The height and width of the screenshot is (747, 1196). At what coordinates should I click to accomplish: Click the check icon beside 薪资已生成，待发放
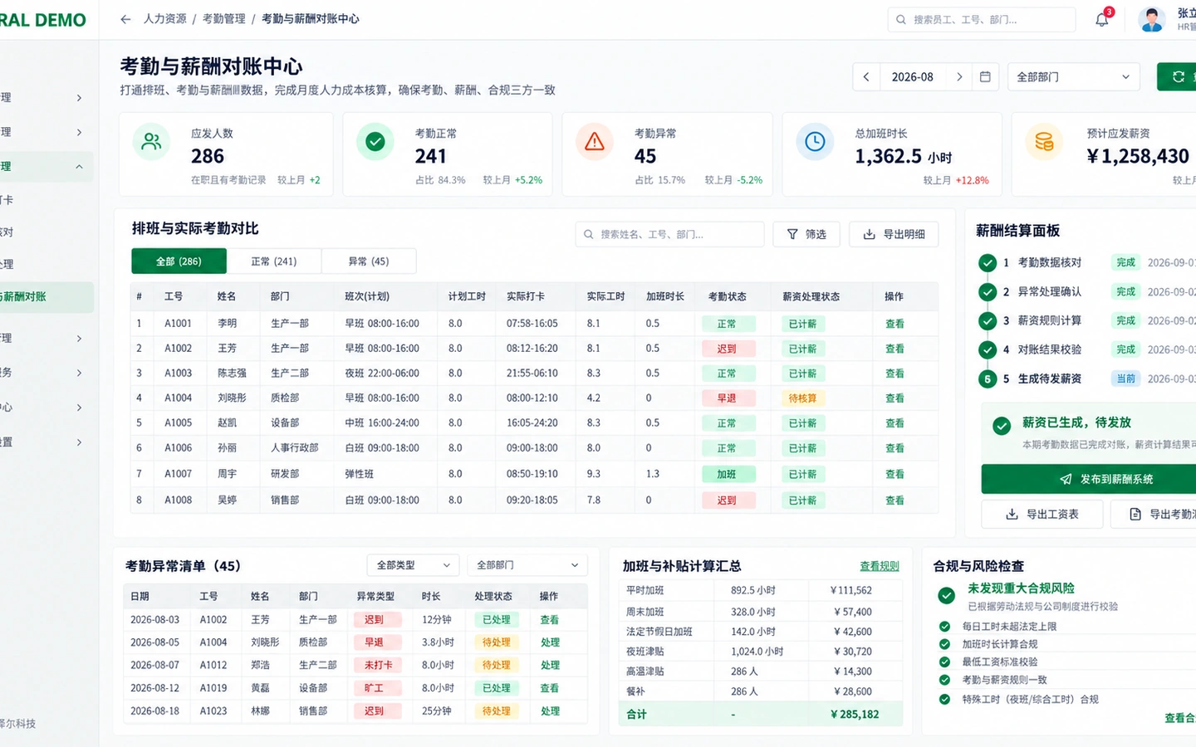[x=1002, y=427]
